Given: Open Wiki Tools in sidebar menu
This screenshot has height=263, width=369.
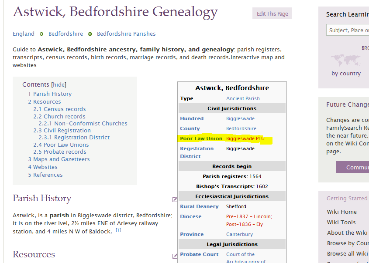Looking at the screenshot, I should point(341,222).
